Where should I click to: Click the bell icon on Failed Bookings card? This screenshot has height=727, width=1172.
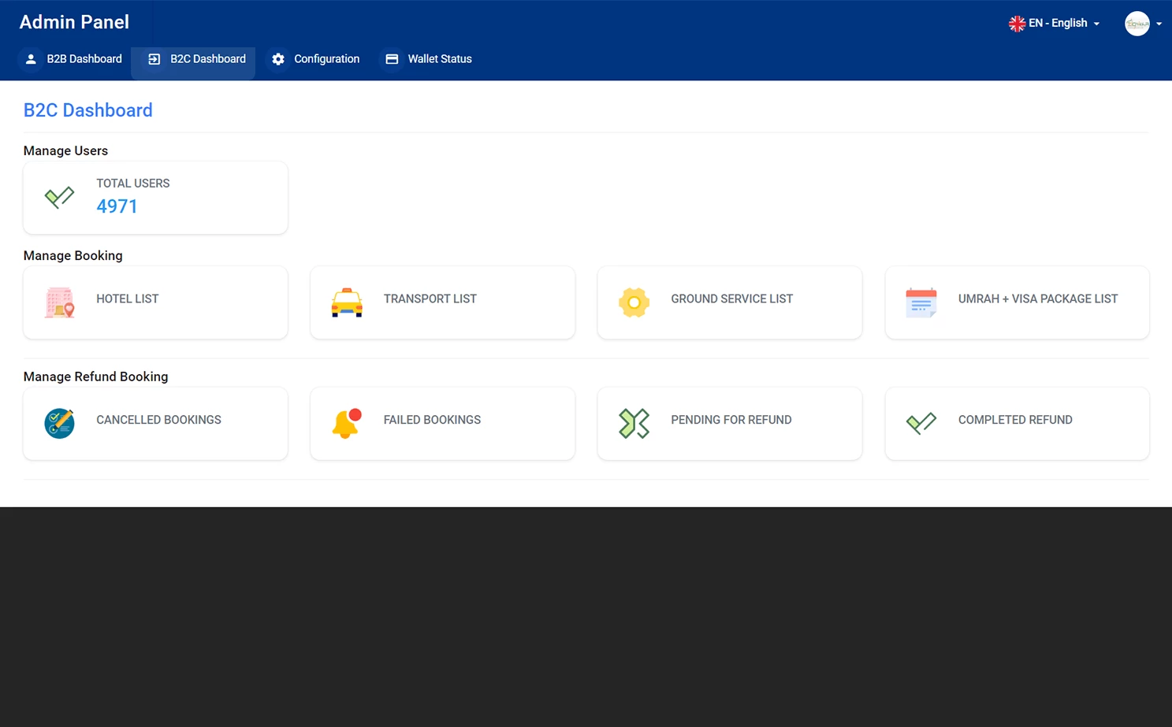click(347, 423)
